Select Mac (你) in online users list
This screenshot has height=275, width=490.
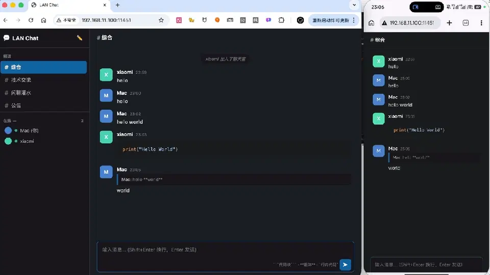pyautogui.click(x=22, y=130)
